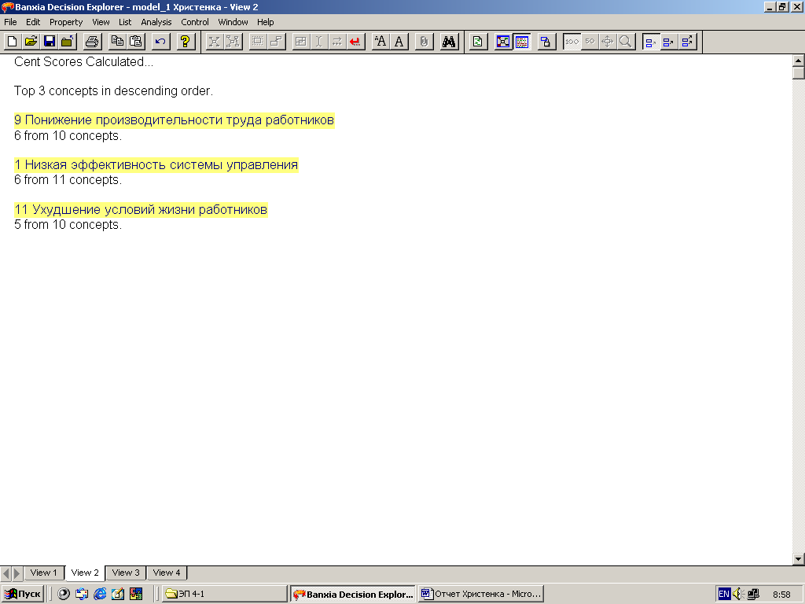The image size is (805, 604).
Task: Switch to map display icon
Action: point(503,42)
